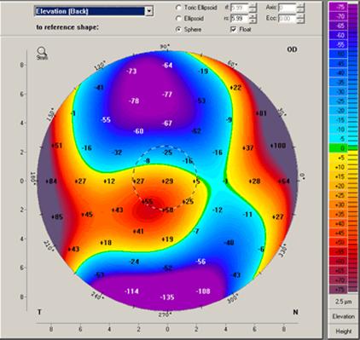Click the Axis input field

[x=287, y=8]
